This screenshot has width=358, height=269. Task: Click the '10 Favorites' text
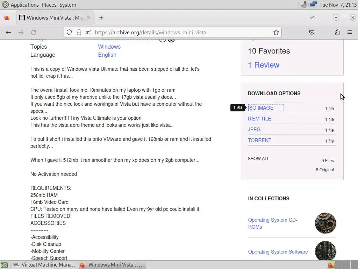pos(269,51)
